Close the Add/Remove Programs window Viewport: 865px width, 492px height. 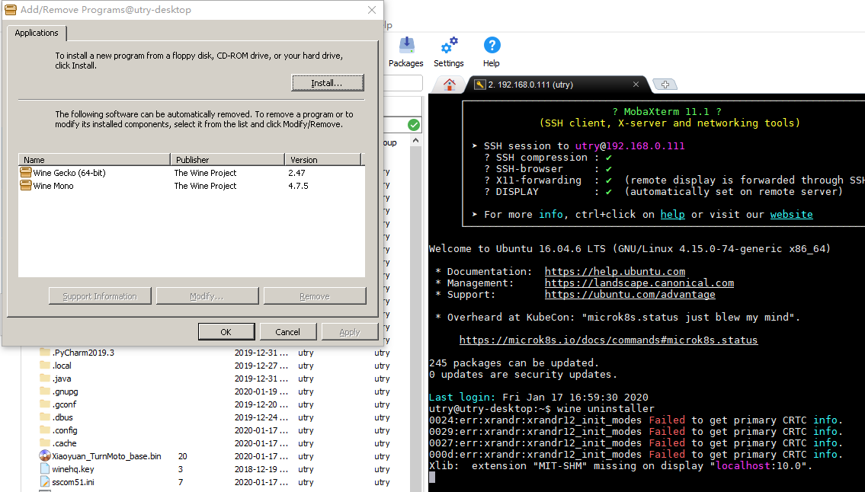[372, 10]
